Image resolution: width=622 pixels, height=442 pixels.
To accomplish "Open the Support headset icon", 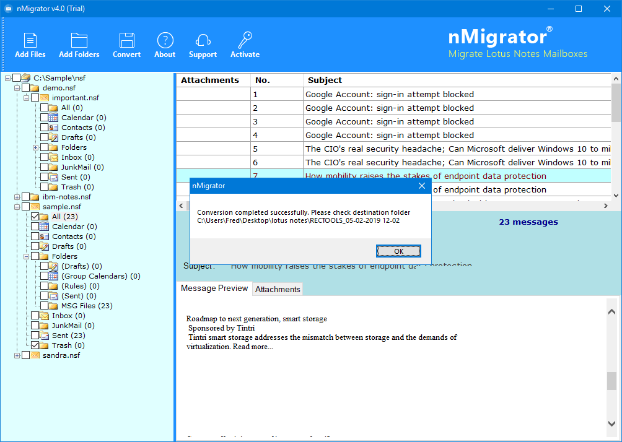I will 203,40.
